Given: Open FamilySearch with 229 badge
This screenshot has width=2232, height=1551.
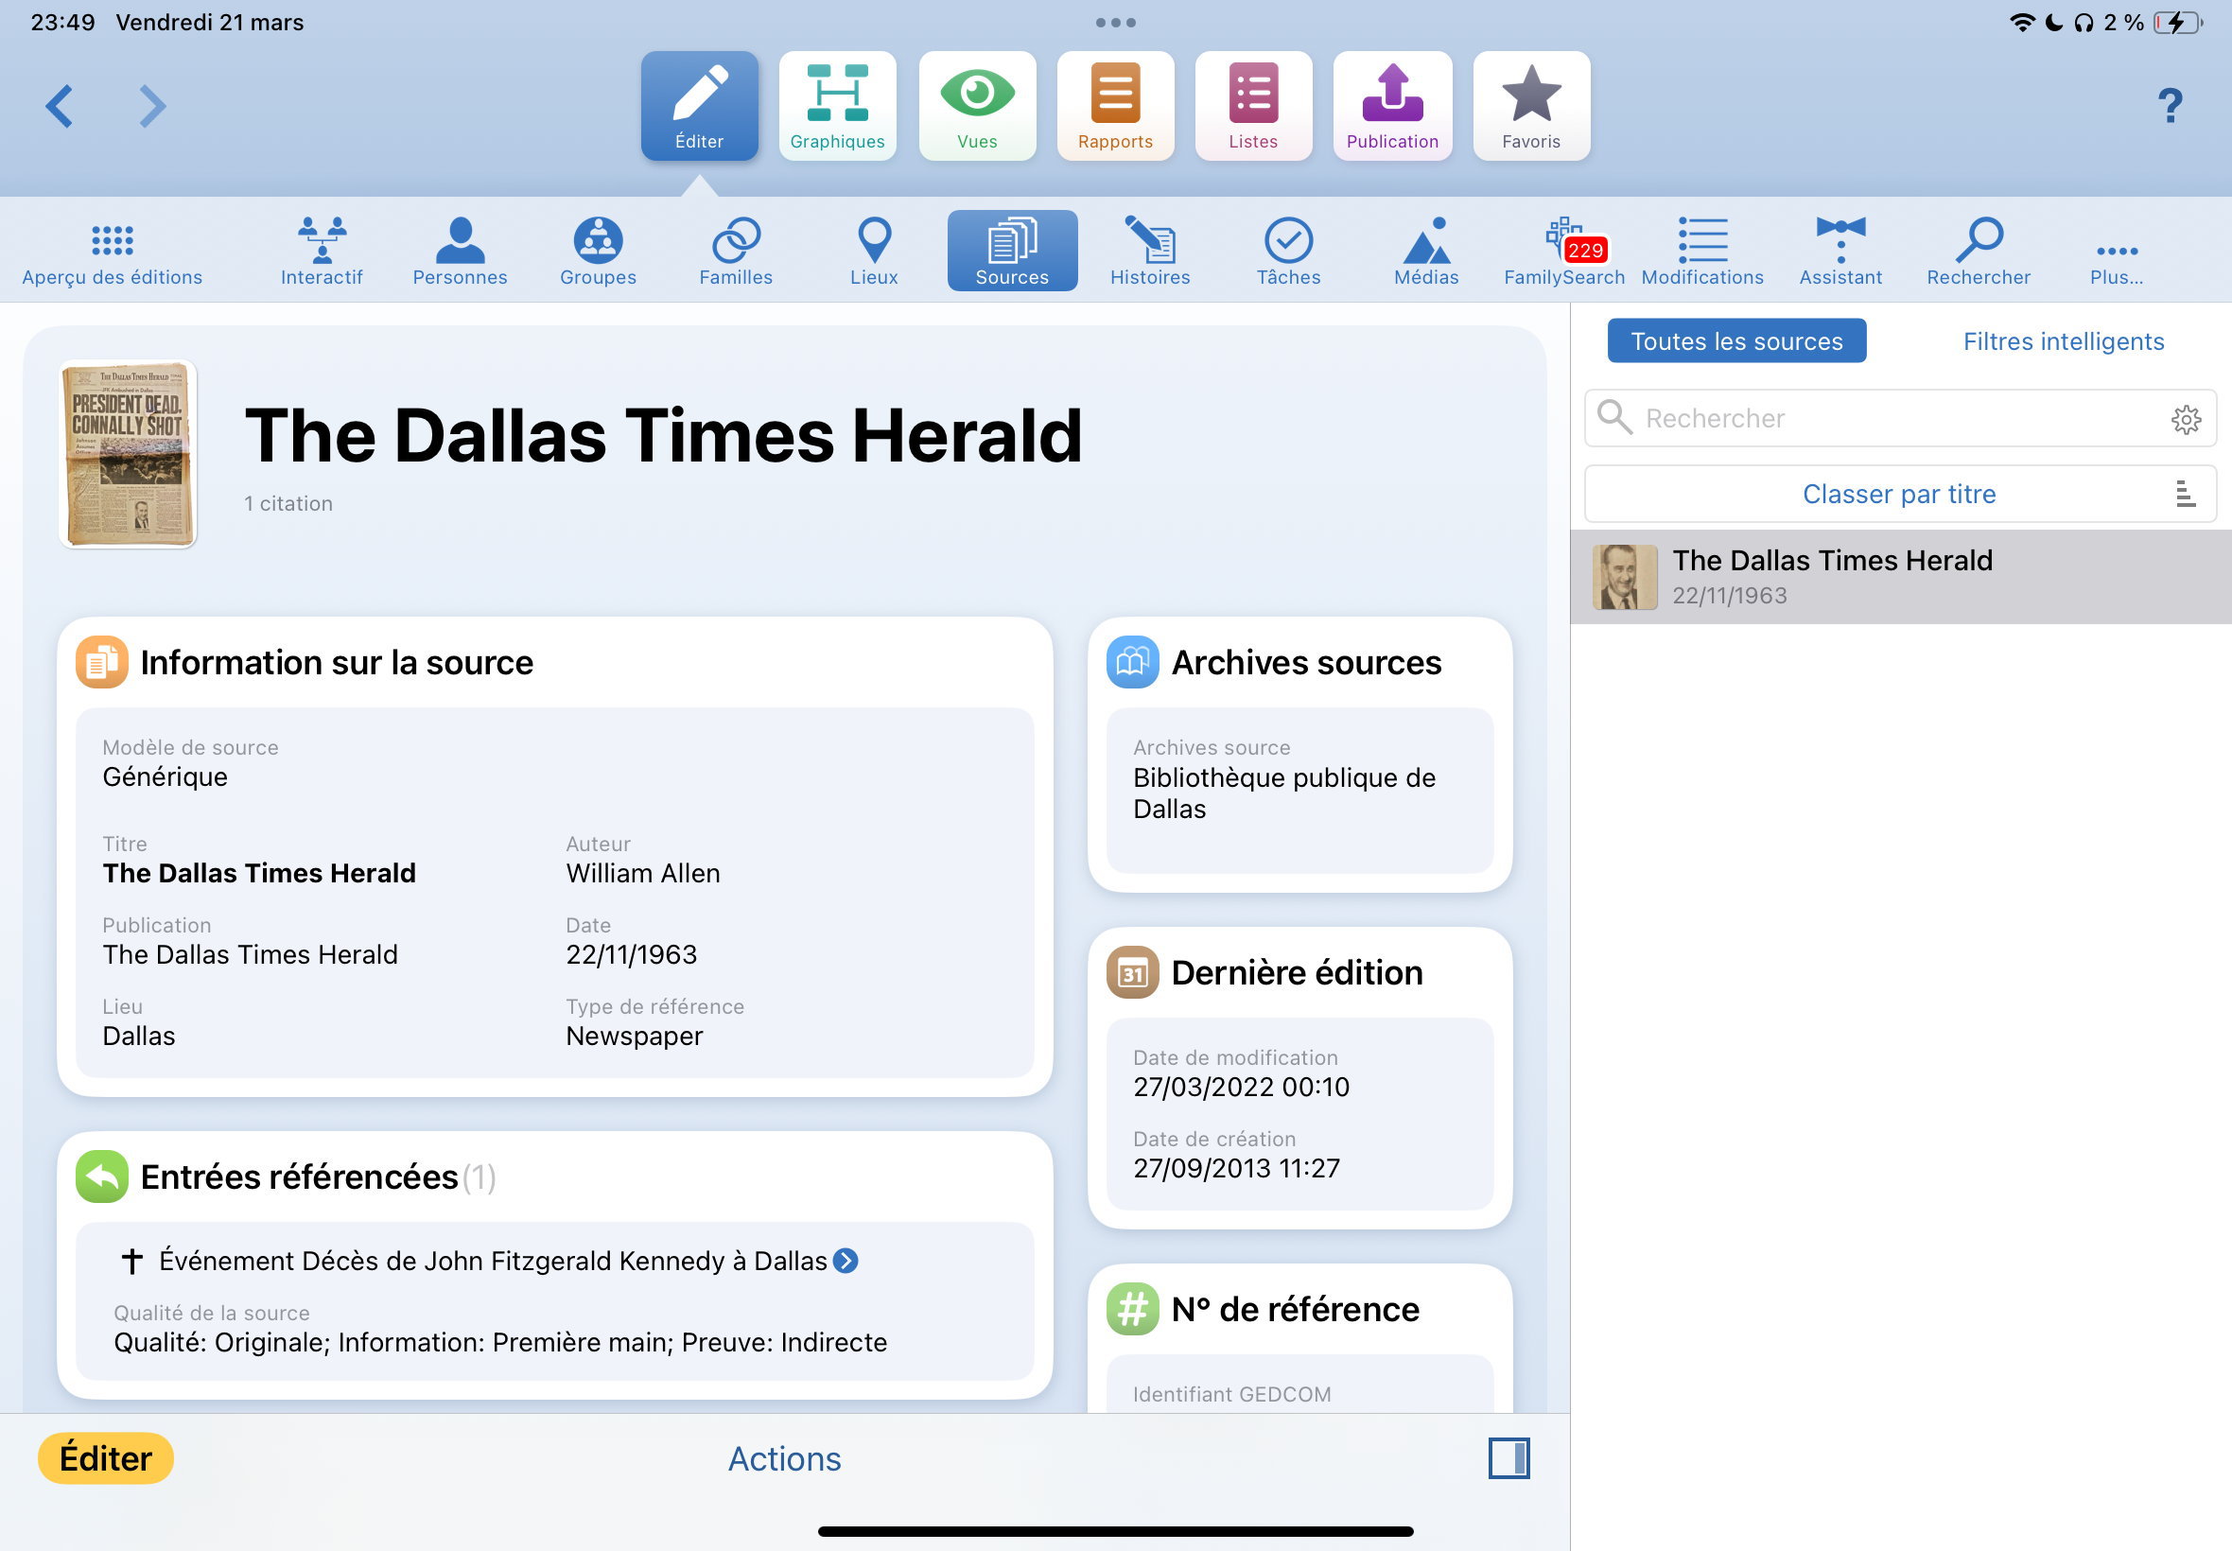Looking at the screenshot, I should coord(1564,252).
